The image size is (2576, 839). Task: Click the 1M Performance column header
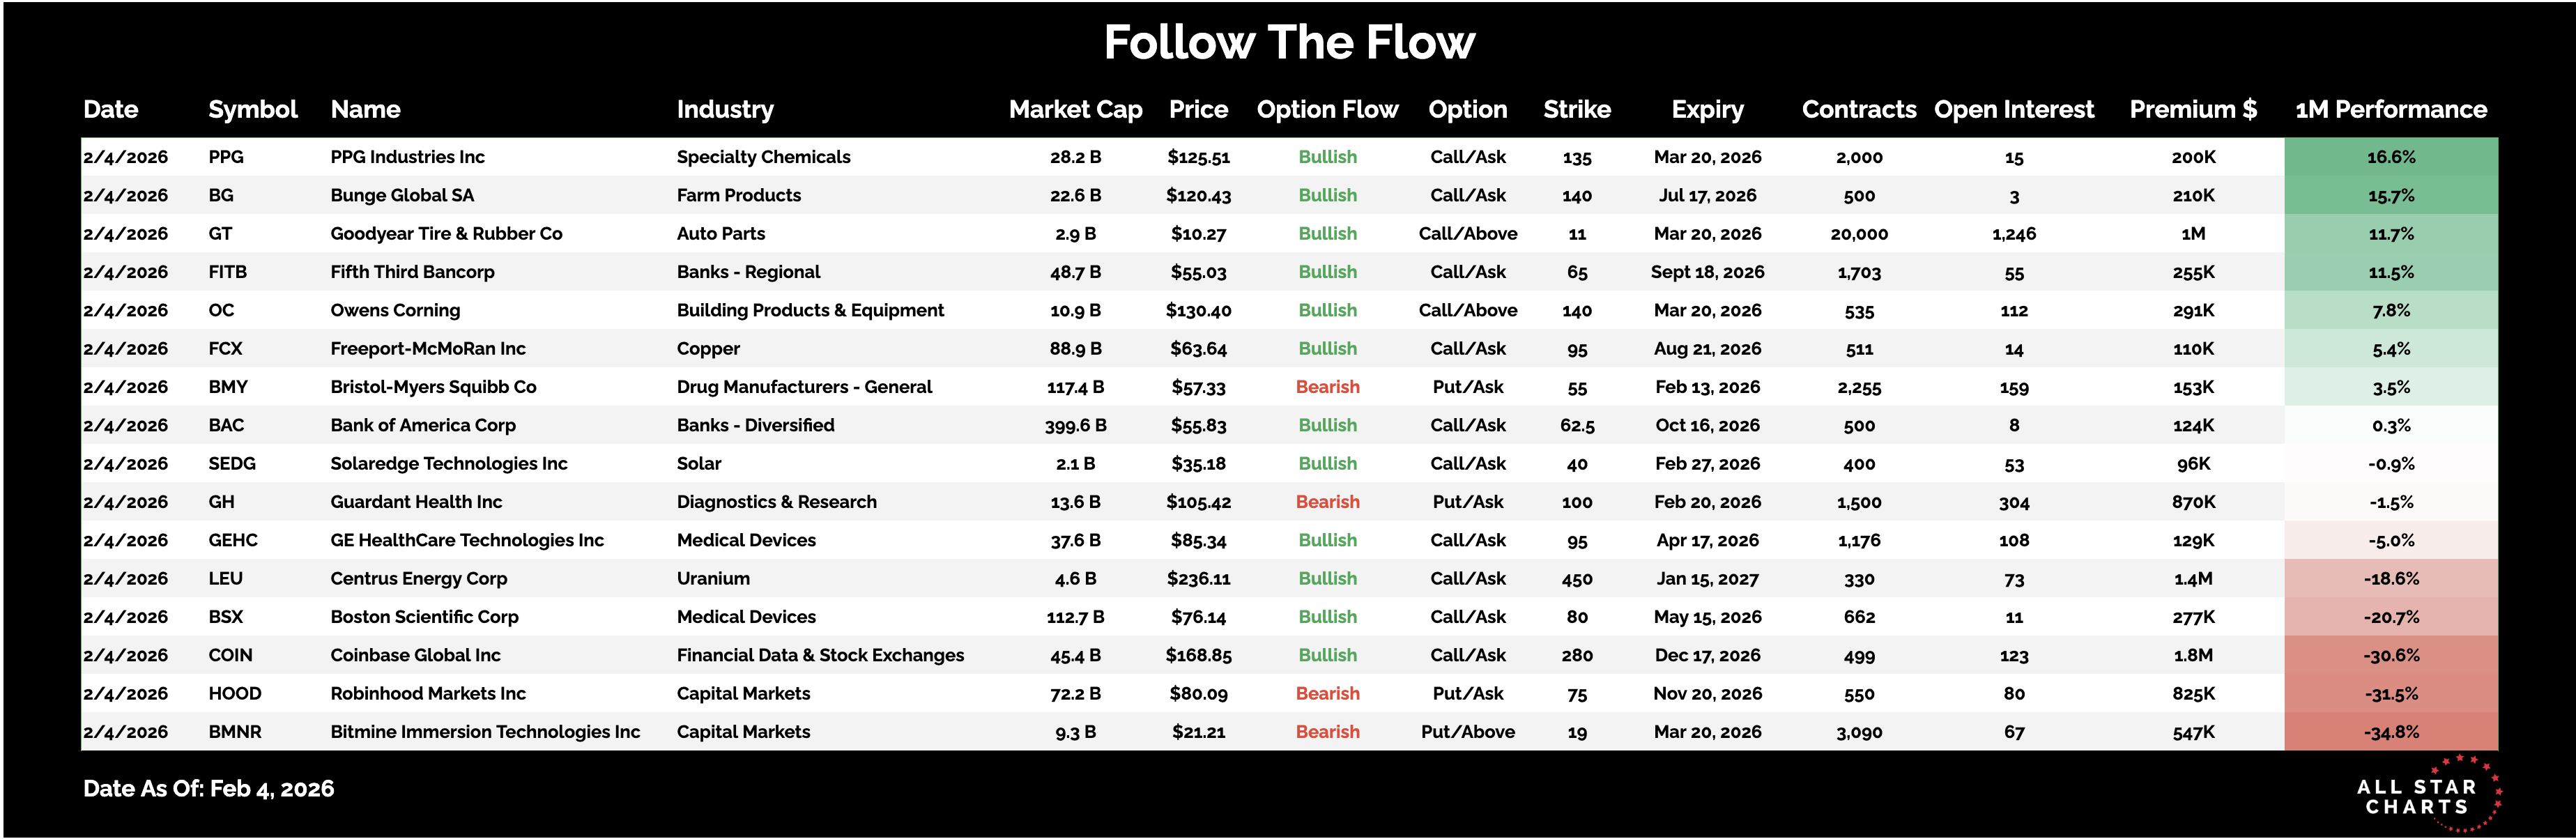point(2390,110)
